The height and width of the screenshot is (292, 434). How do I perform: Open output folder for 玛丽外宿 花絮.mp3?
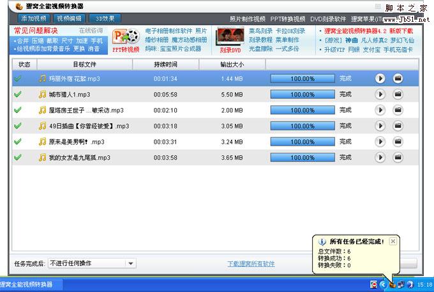(398, 79)
